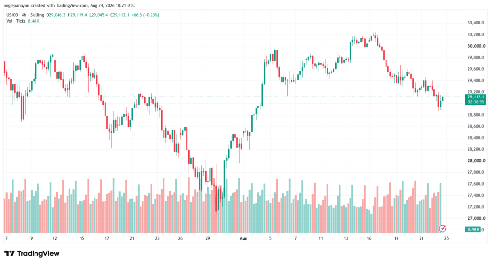This screenshot has width=491, height=264.
Task: Click the angiepanoyan attribution text at top
Action: coord(69,6)
